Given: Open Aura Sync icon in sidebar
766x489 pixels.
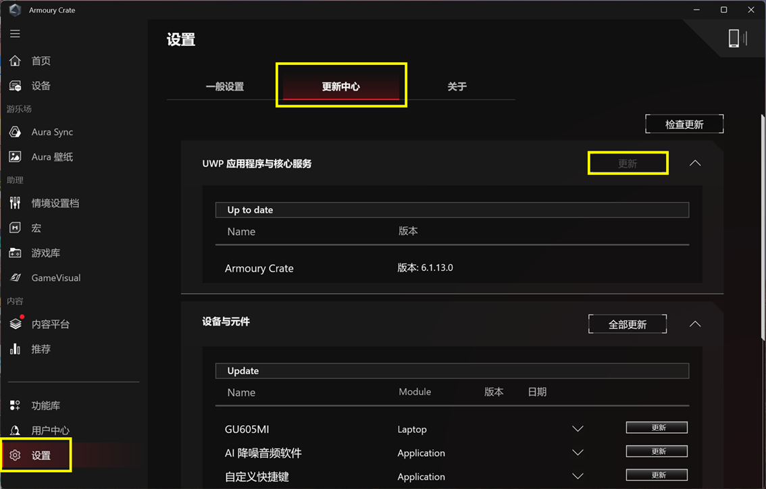Looking at the screenshot, I should 15,132.
